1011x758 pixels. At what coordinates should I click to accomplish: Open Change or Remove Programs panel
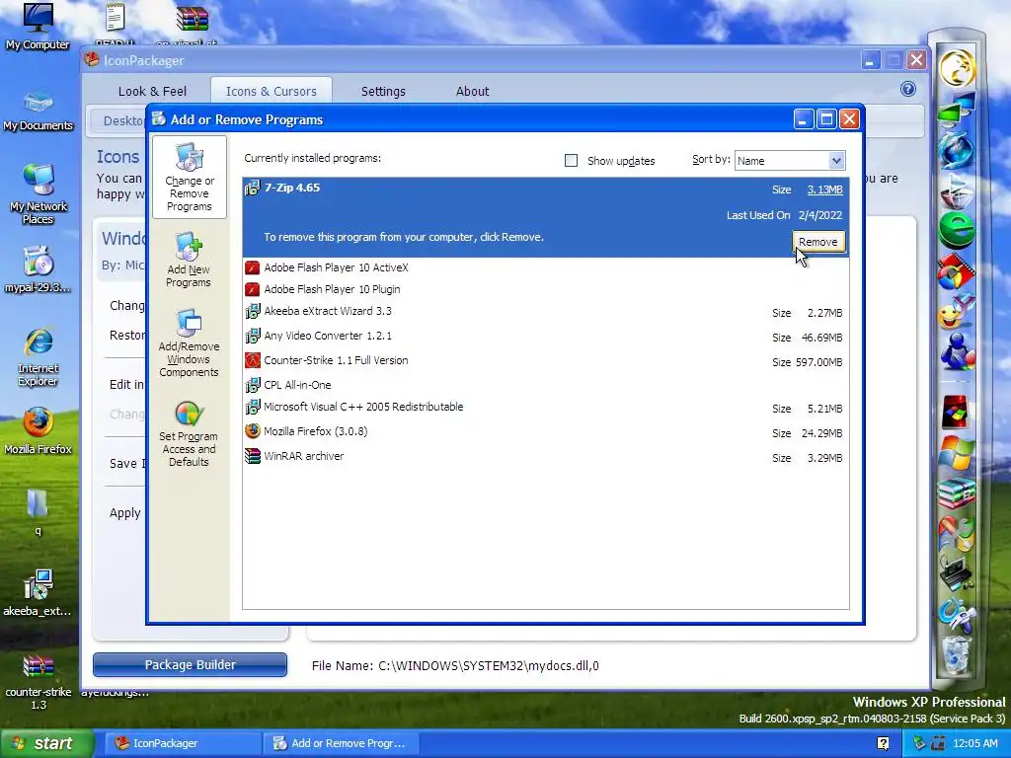pos(189,178)
